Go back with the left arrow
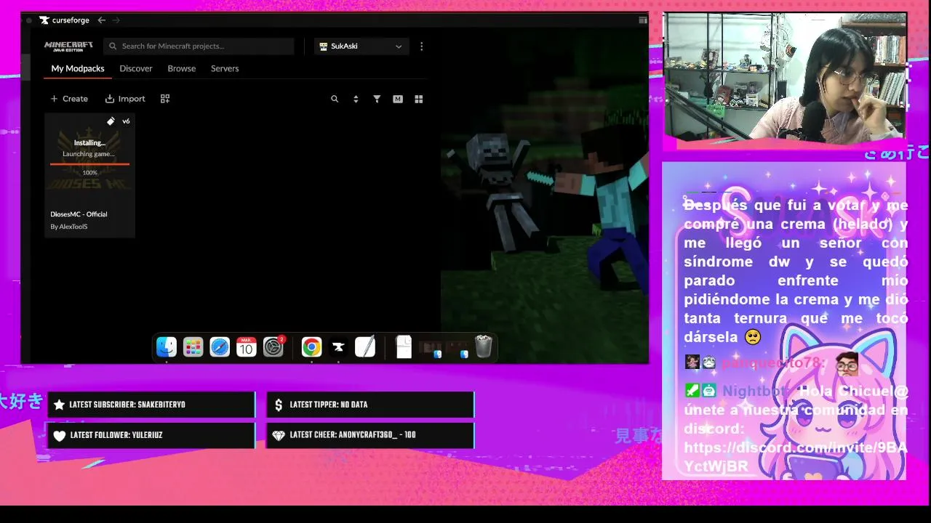 pyautogui.click(x=102, y=20)
